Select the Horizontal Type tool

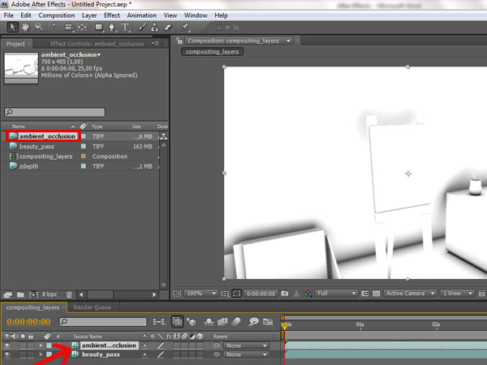125,27
